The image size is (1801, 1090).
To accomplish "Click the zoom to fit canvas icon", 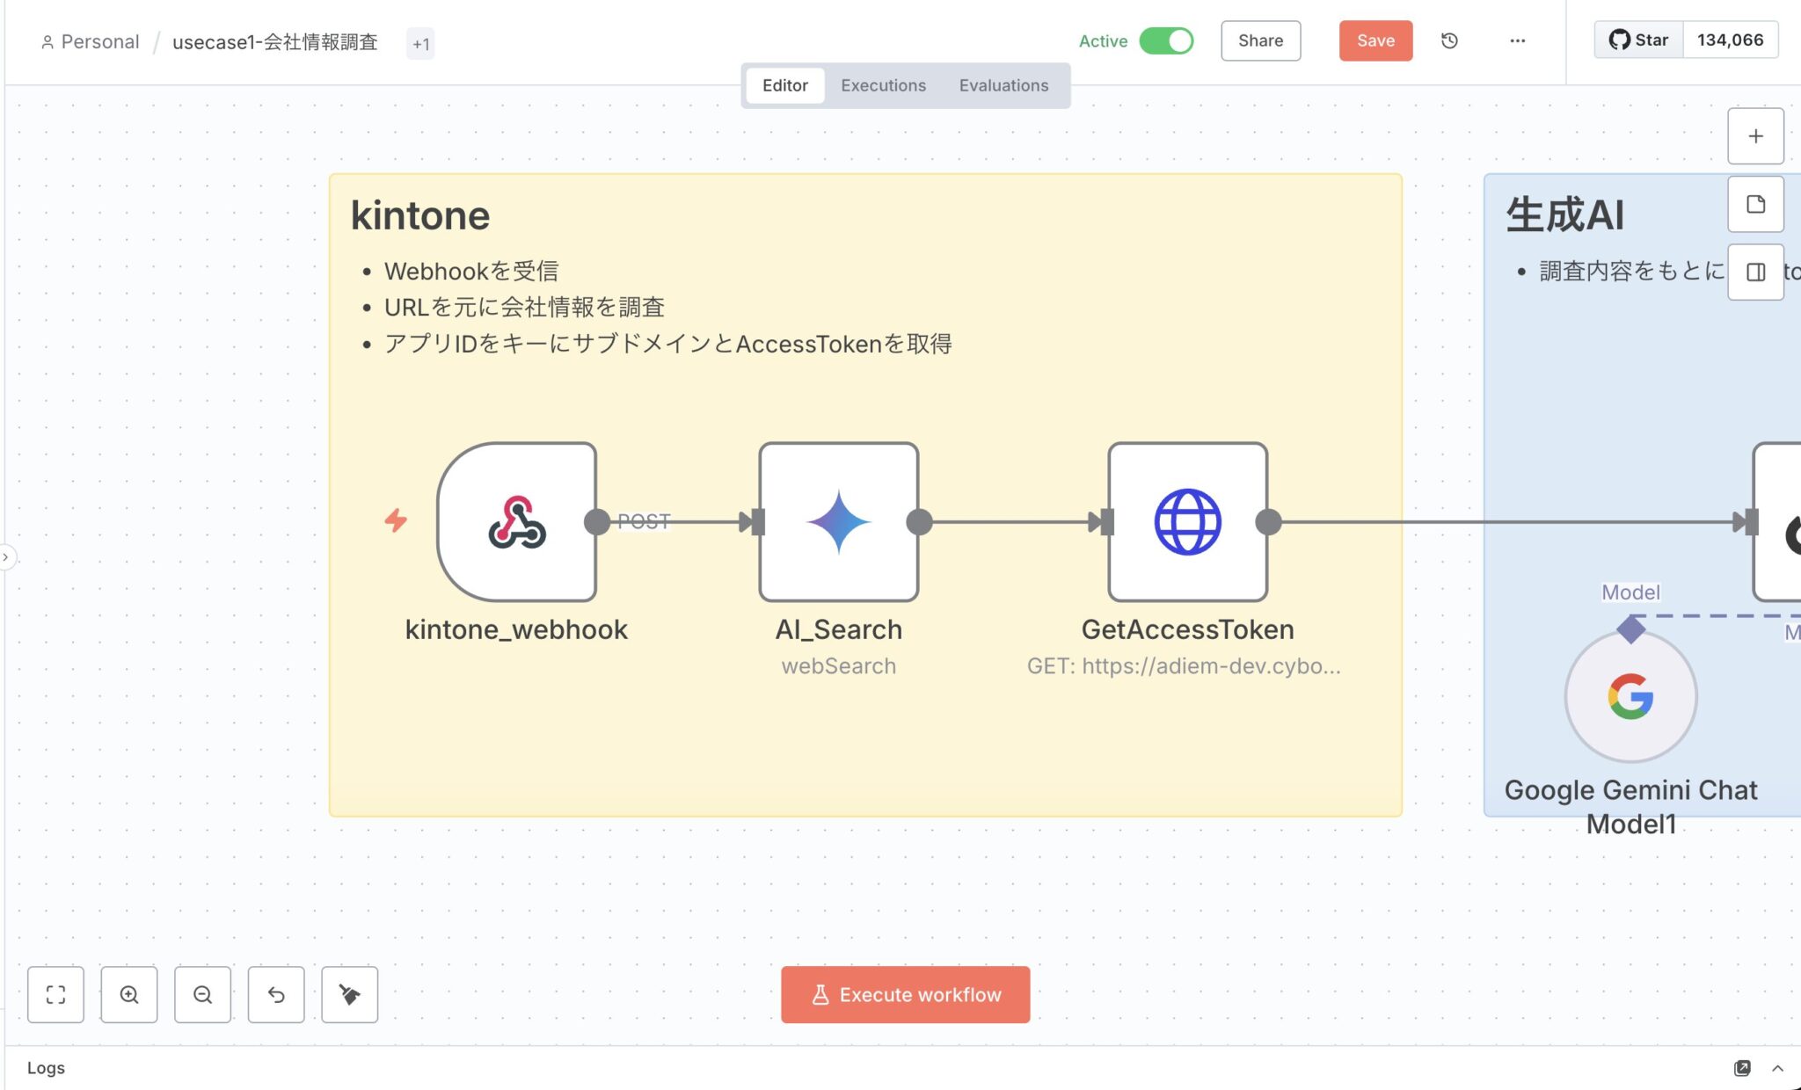I will point(55,994).
